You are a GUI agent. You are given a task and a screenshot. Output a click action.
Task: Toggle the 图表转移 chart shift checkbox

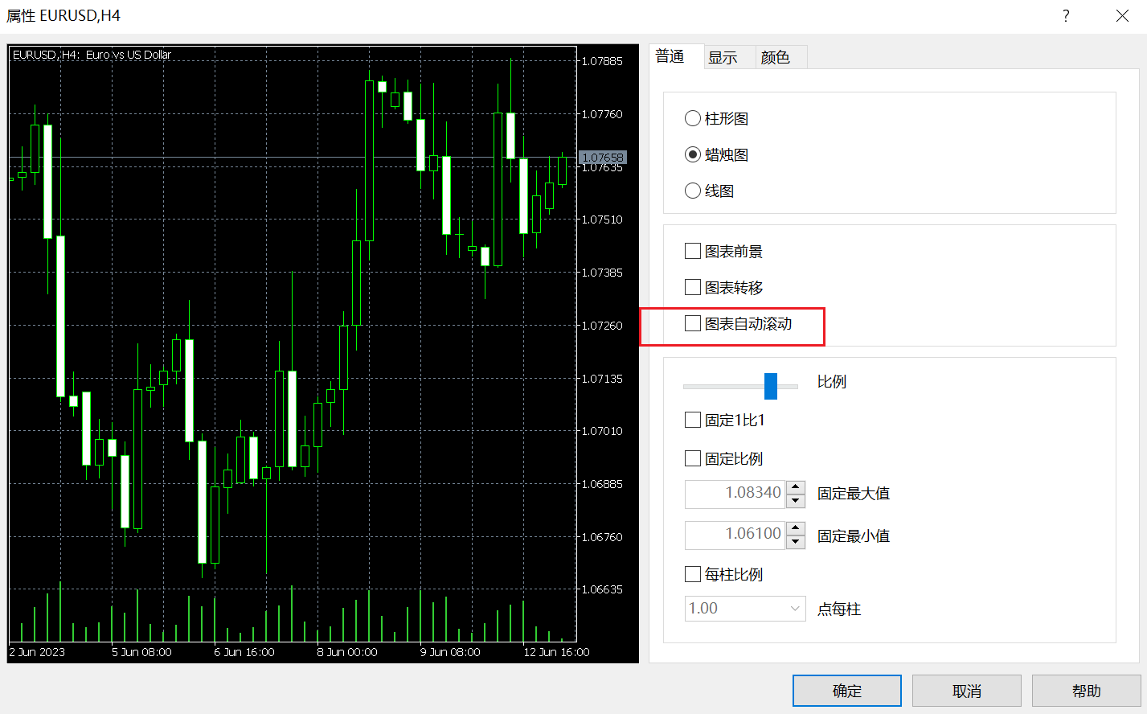(693, 288)
